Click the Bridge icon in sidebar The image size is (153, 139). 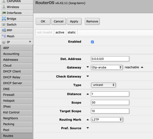point(4,19)
